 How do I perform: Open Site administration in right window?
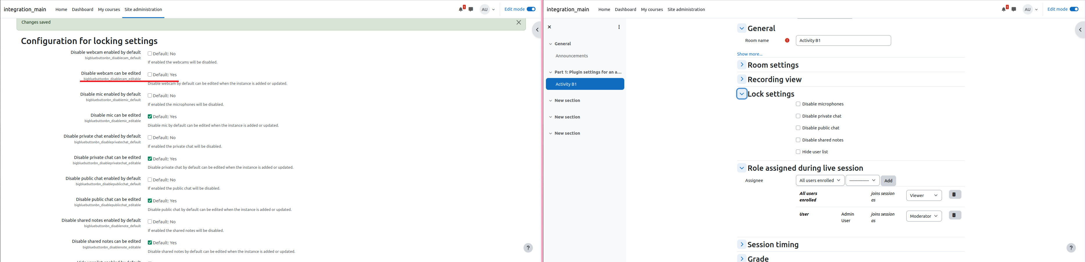pos(686,9)
